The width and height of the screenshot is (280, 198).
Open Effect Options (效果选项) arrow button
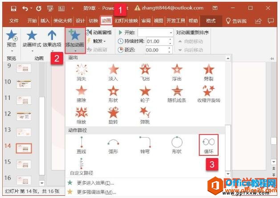tap(52, 40)
